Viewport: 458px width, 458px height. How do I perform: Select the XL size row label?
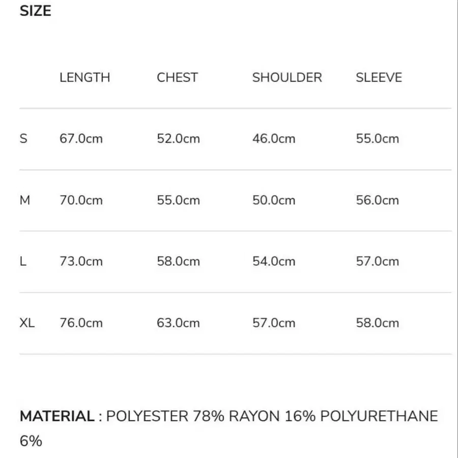click(27, 323)
